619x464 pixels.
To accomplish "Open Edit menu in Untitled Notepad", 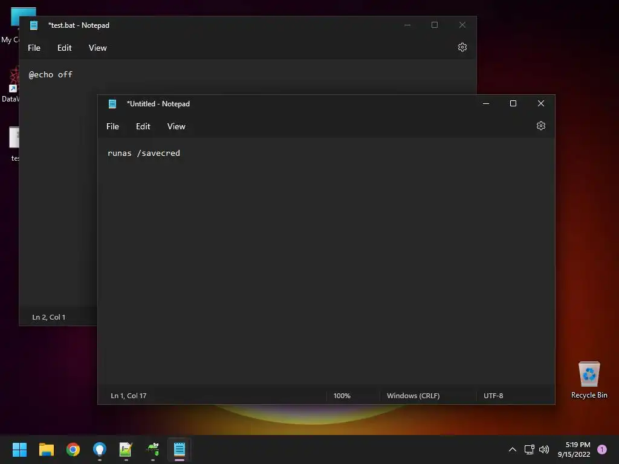I will pyautogui.click(x=143, y=126).
